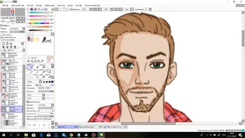Open the Холст canvas menu
The width and height of the screenshot is (245, 138).
click(x=30, y=5)
